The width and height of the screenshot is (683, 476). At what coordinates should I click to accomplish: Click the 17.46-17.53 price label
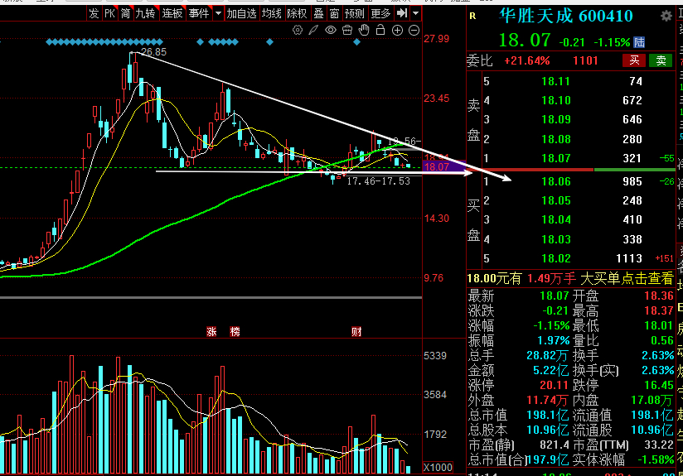pyautogui.click(x=379, y=181)
